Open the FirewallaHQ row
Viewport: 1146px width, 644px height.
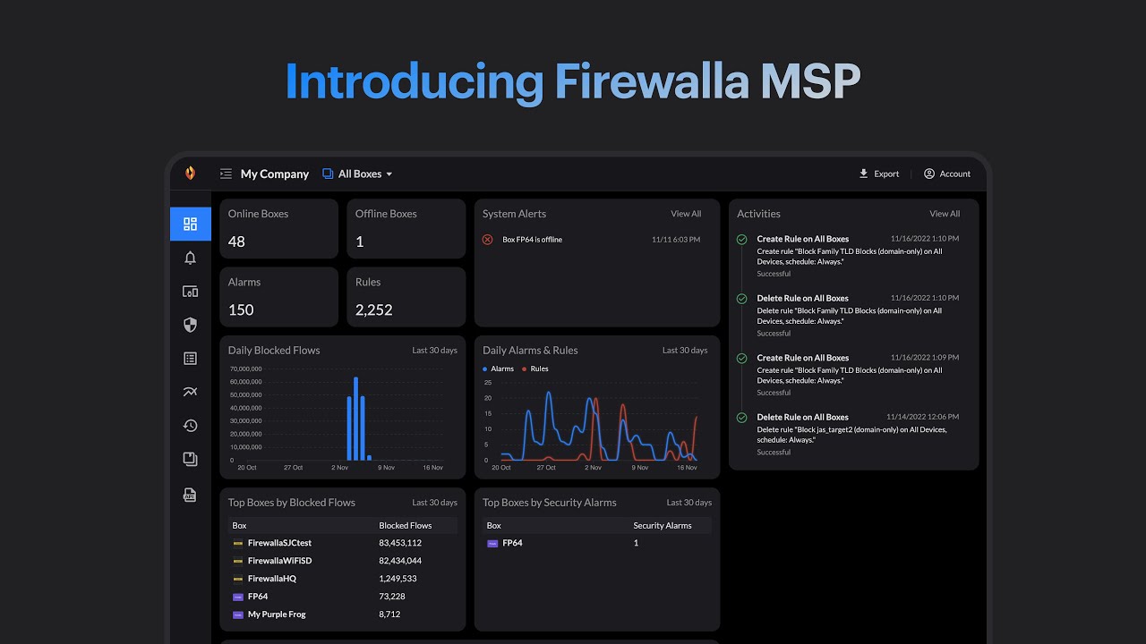343,579
